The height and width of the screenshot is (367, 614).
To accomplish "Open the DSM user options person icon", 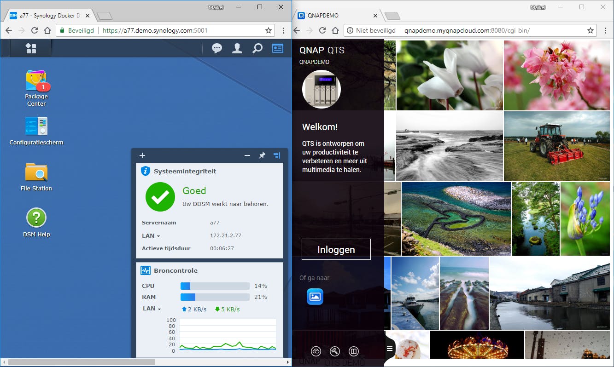I will [237, 48].
